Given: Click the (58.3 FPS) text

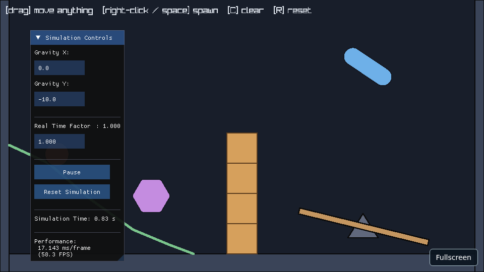Looking at the screenshot, I should [x=55, y=254].
